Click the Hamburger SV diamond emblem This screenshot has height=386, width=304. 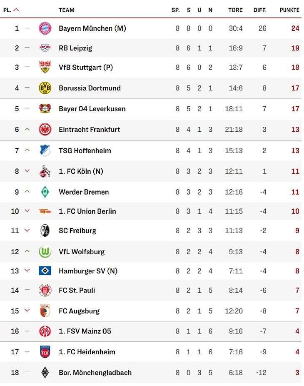[45, 271]
